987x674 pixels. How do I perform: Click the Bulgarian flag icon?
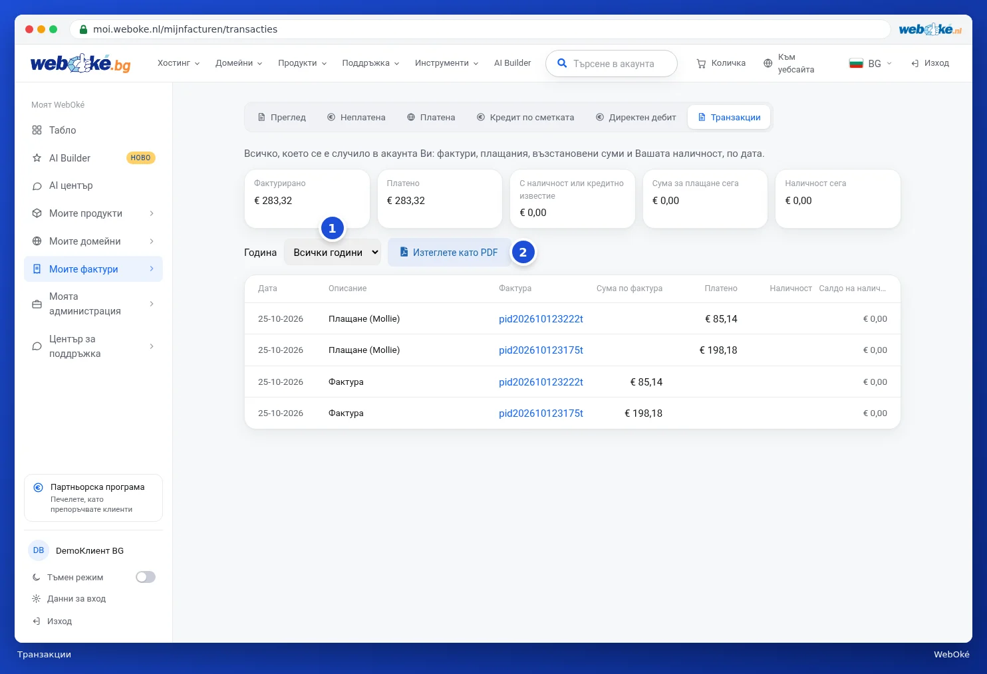point(856,64)
